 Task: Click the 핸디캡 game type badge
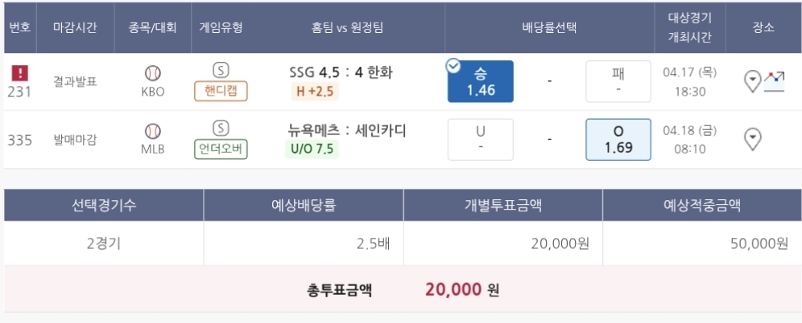coord(221,91)
